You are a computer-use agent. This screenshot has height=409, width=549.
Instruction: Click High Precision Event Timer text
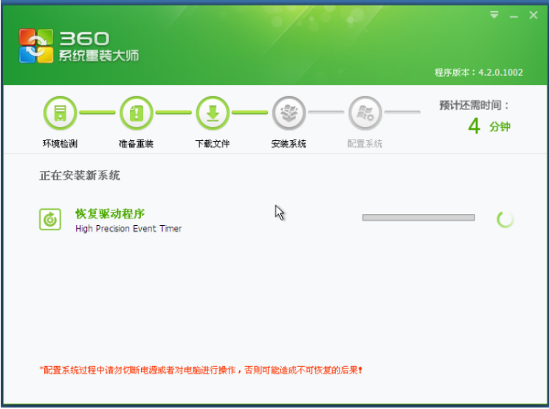[128, 229]
